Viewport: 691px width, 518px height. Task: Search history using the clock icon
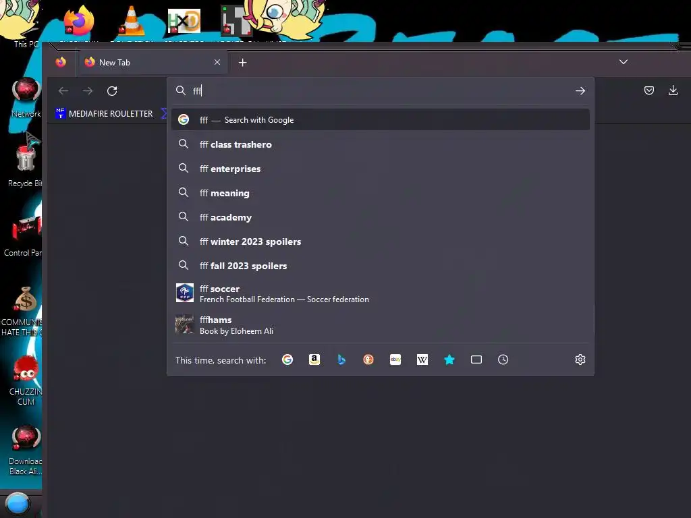(x=503, y=360)
